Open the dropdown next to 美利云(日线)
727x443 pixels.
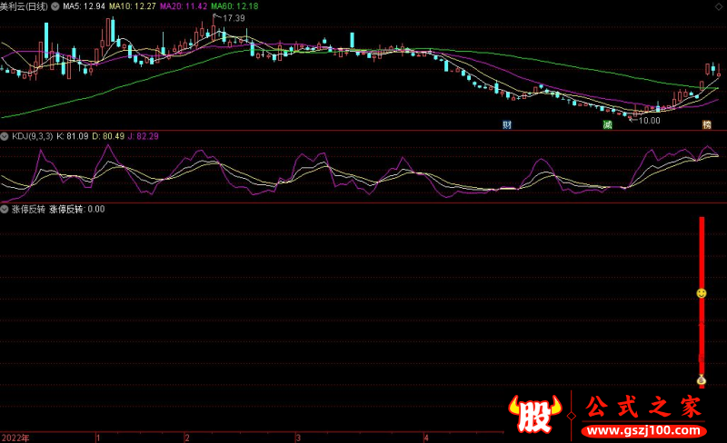click(x=56, y=6)
